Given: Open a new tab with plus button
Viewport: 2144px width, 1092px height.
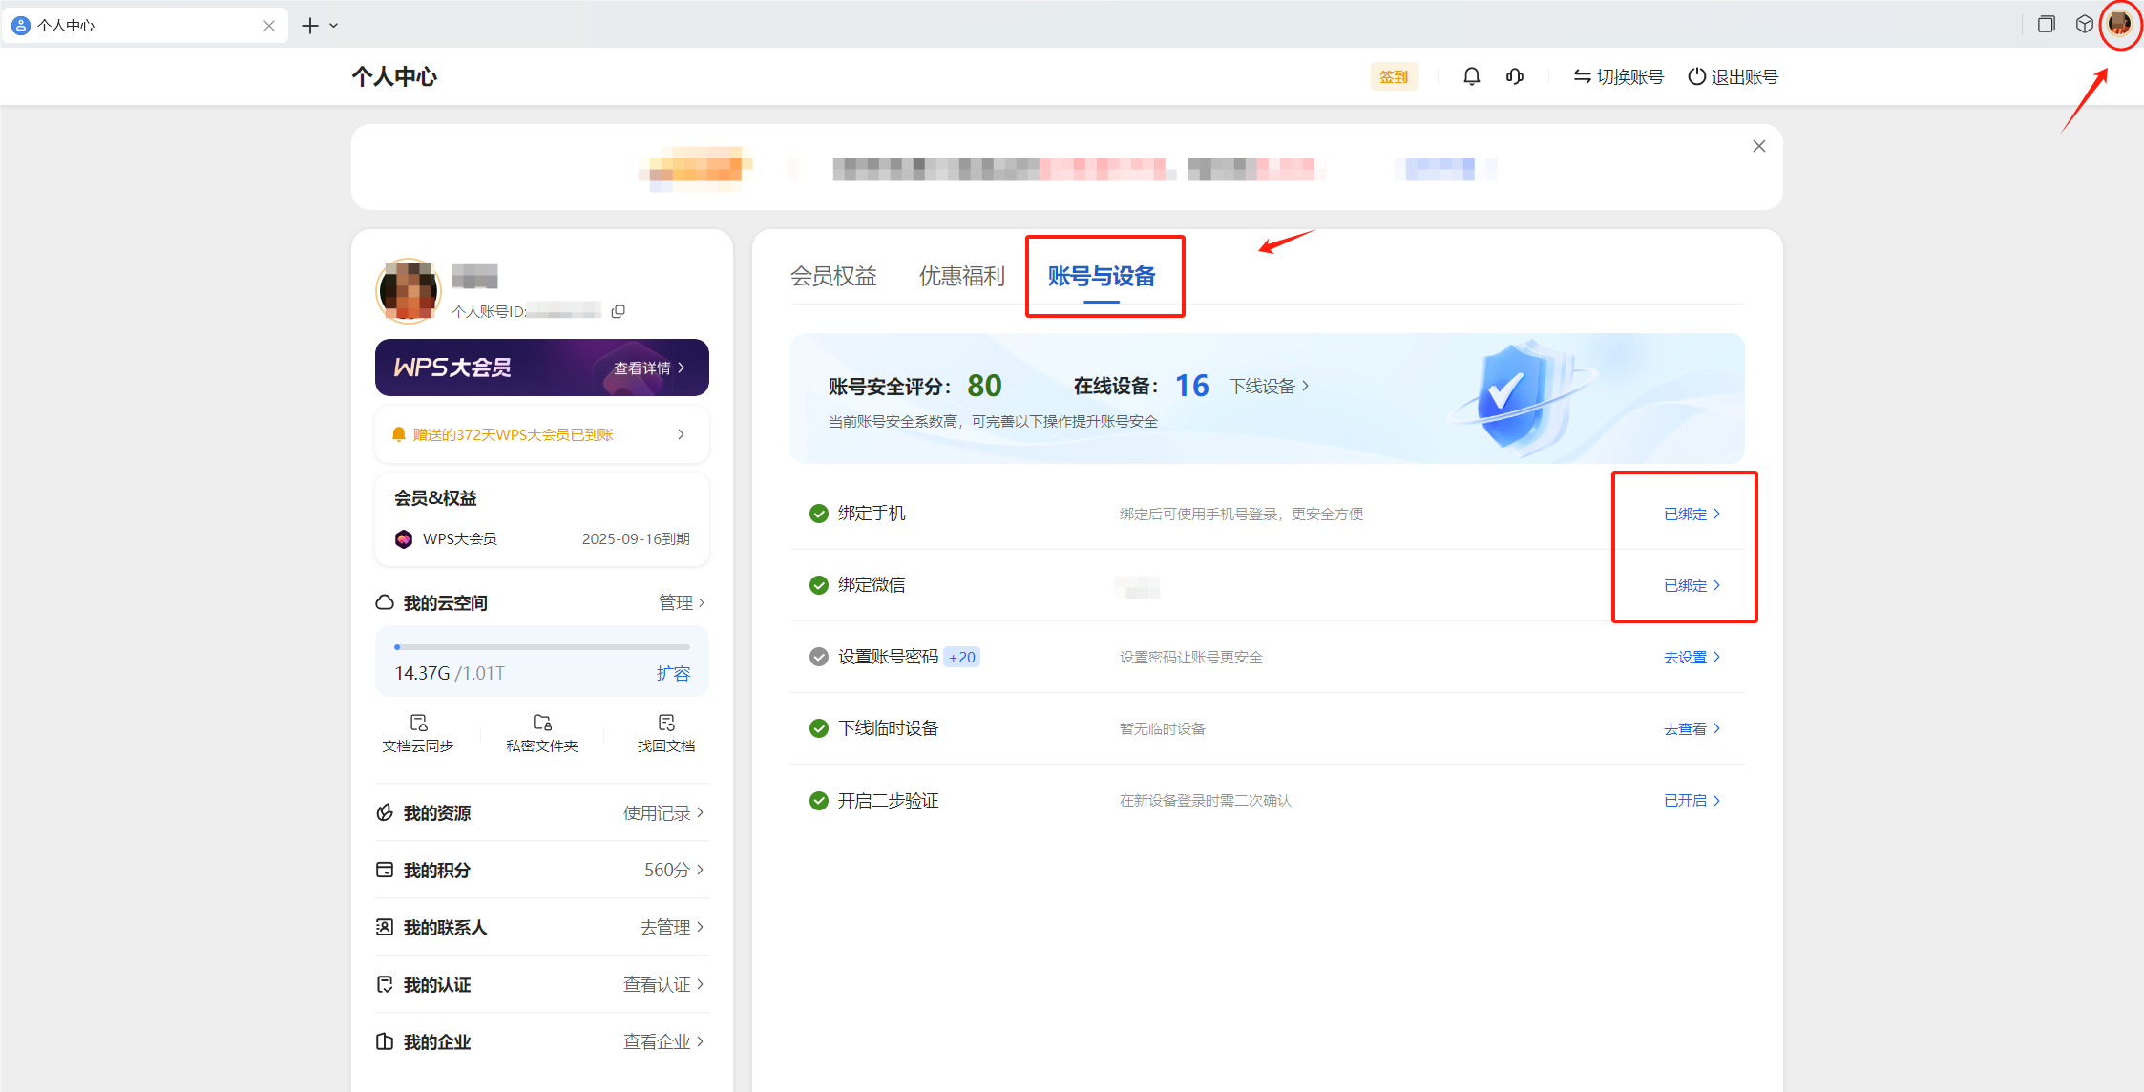Looking at the screenshot, I should click(309, 26).
